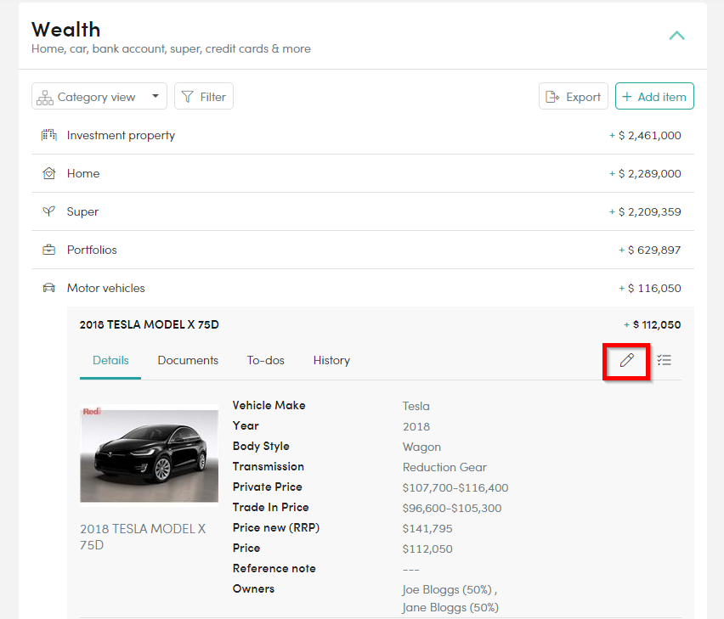
Task: Click the Vehicle Make value Tesla
Action: point(416,407)
